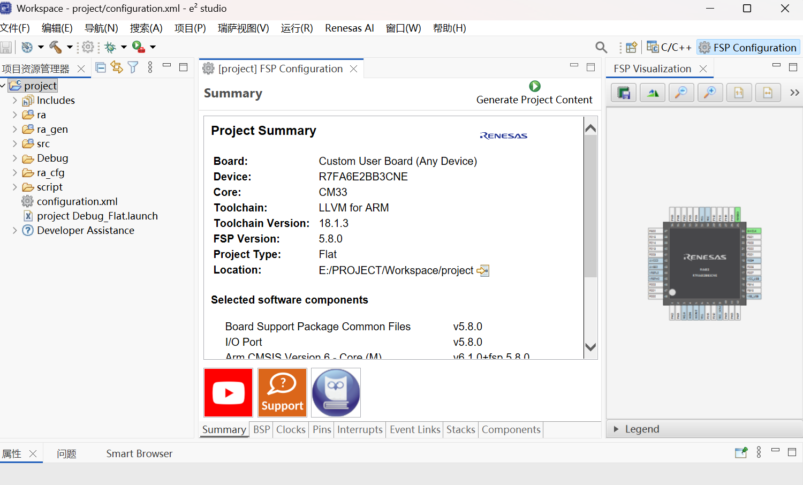
Task: Click the summary scrollbar down arrow
Action: (x=590, y=347)
